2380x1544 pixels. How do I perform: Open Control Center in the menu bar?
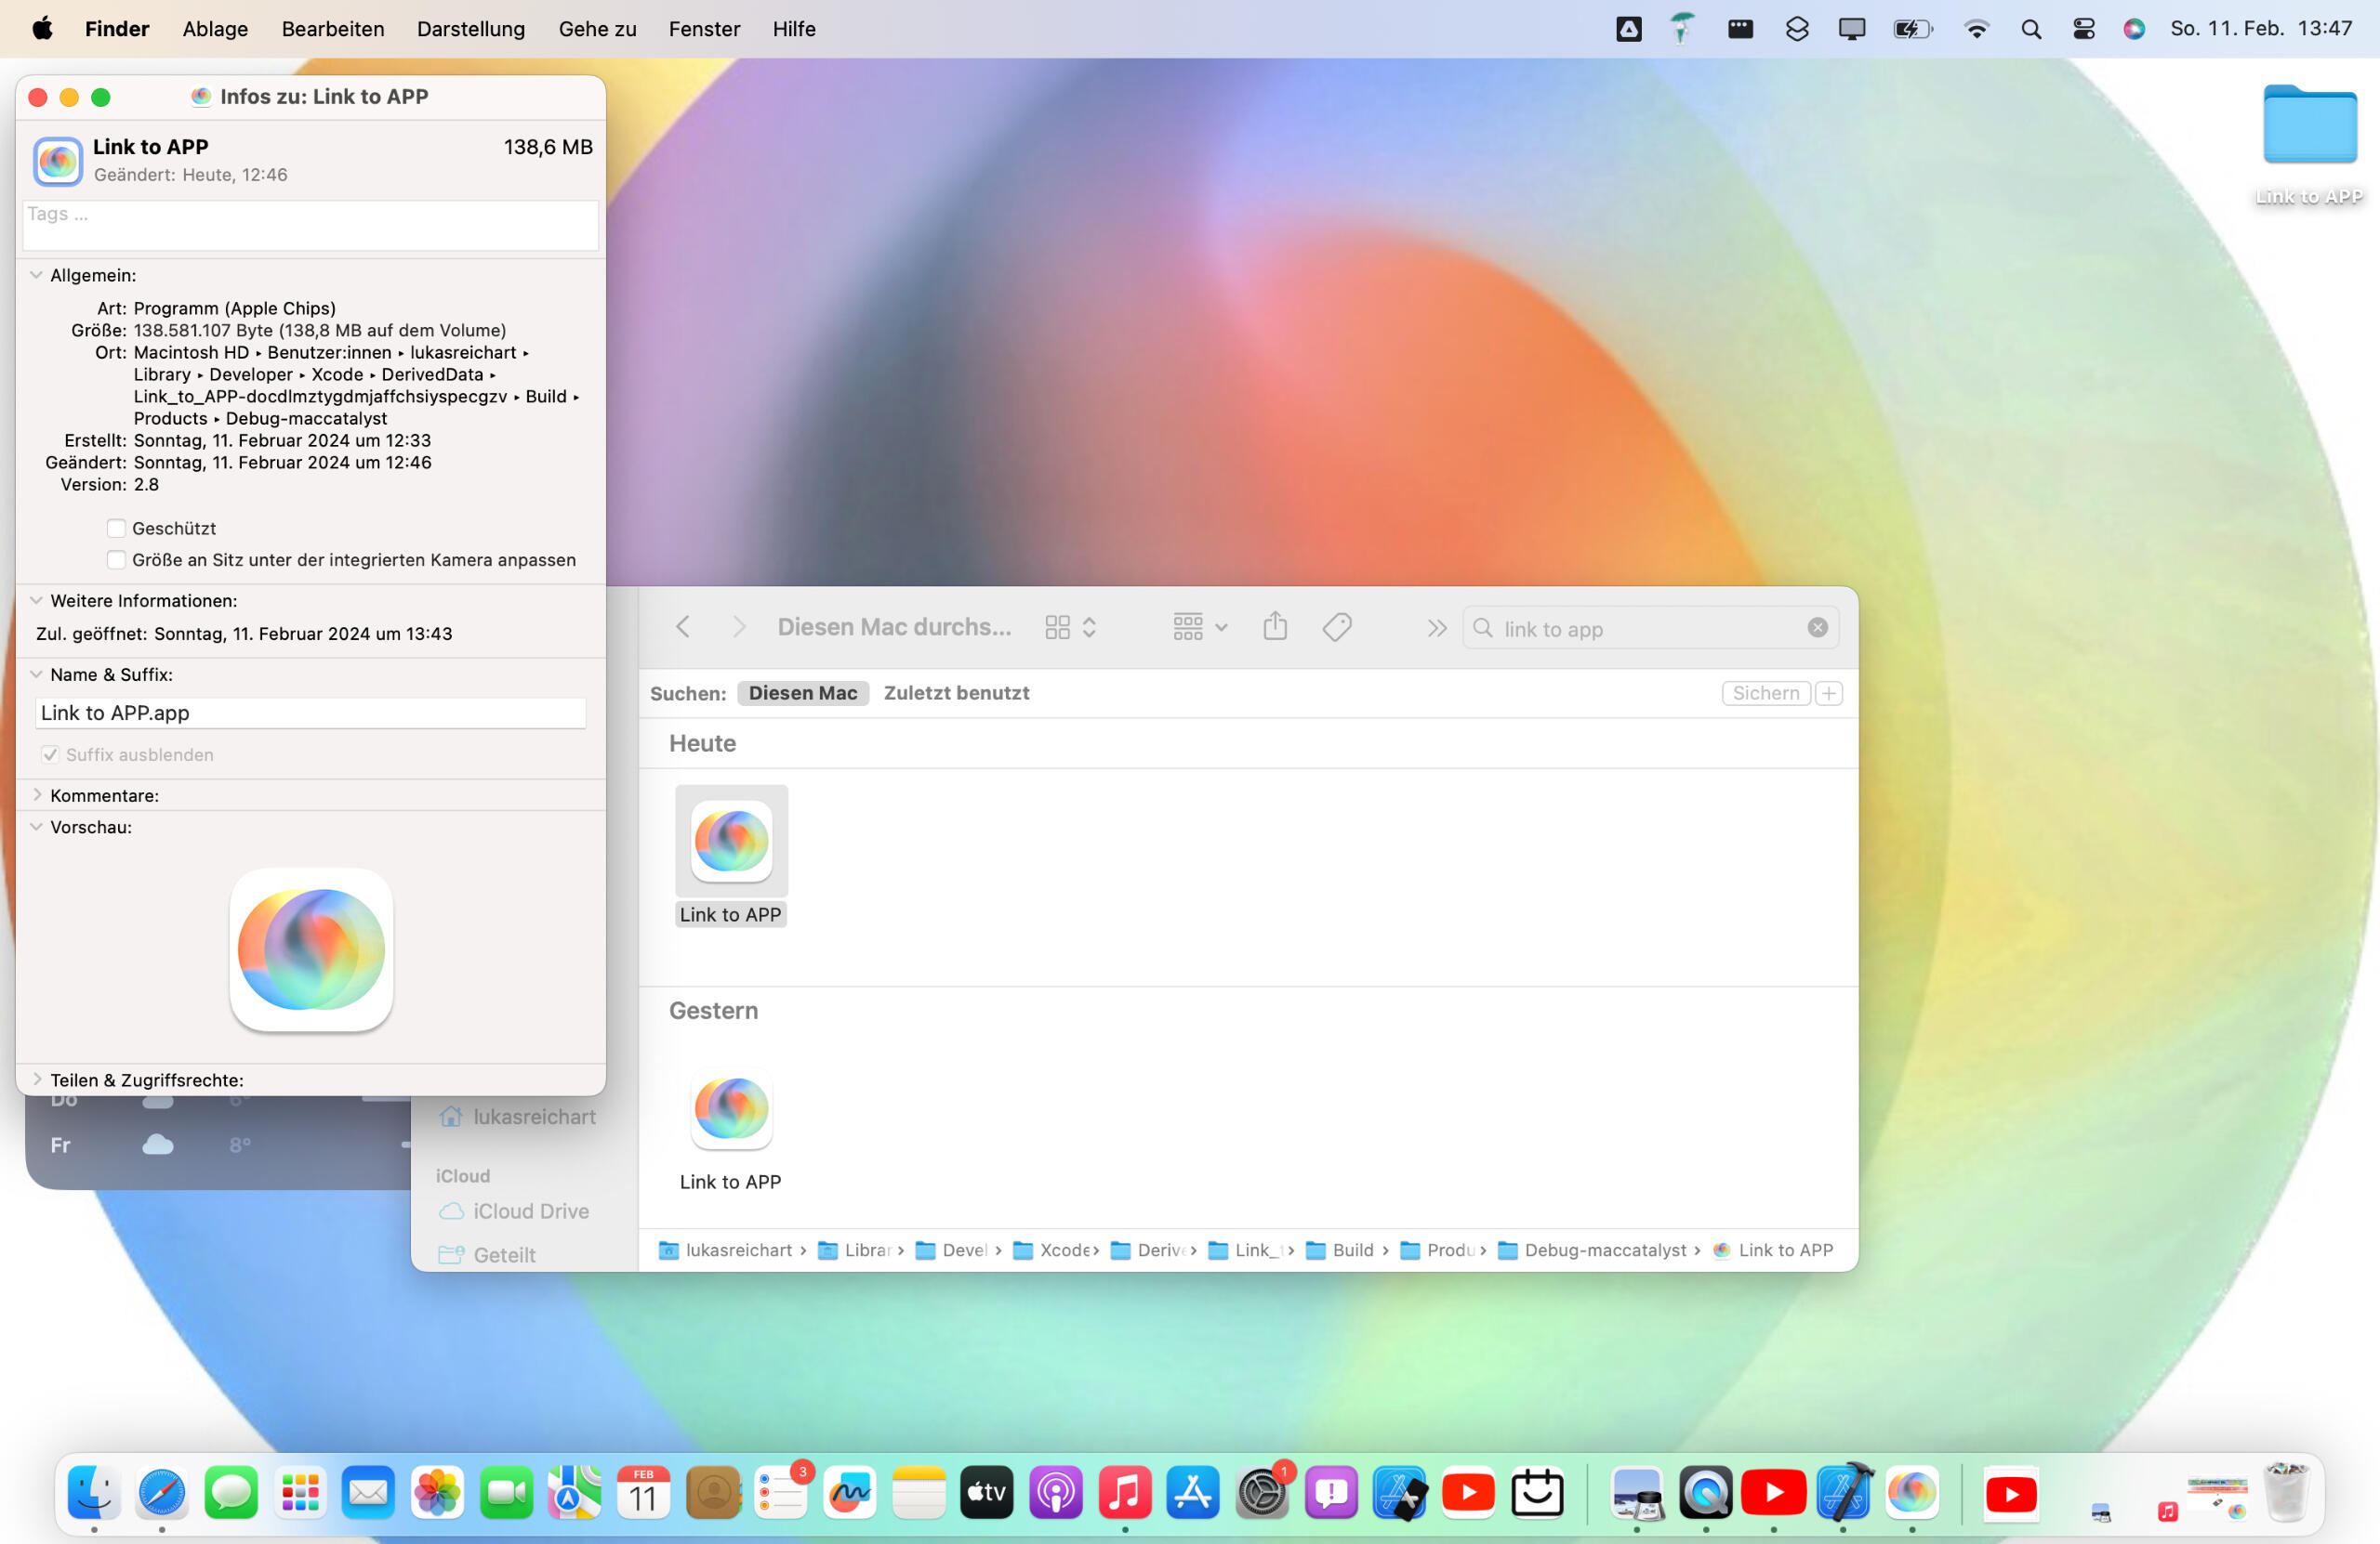point(2083,29)
